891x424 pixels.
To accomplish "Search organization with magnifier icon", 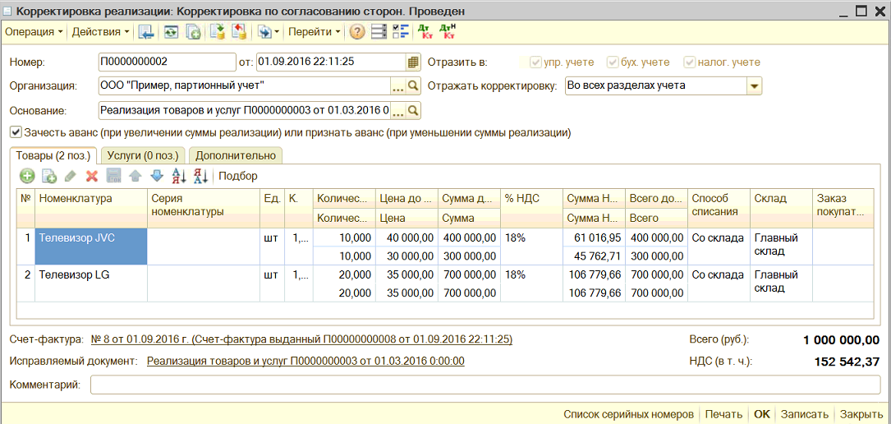I will coord(414,85).
